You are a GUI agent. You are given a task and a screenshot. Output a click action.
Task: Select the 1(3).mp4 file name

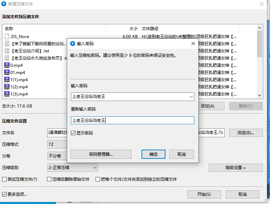19,94
